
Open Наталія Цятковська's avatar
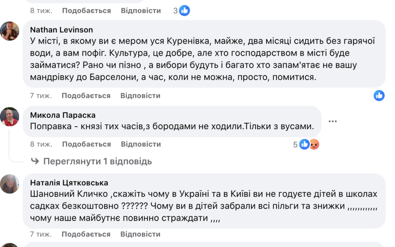point(10,184)
